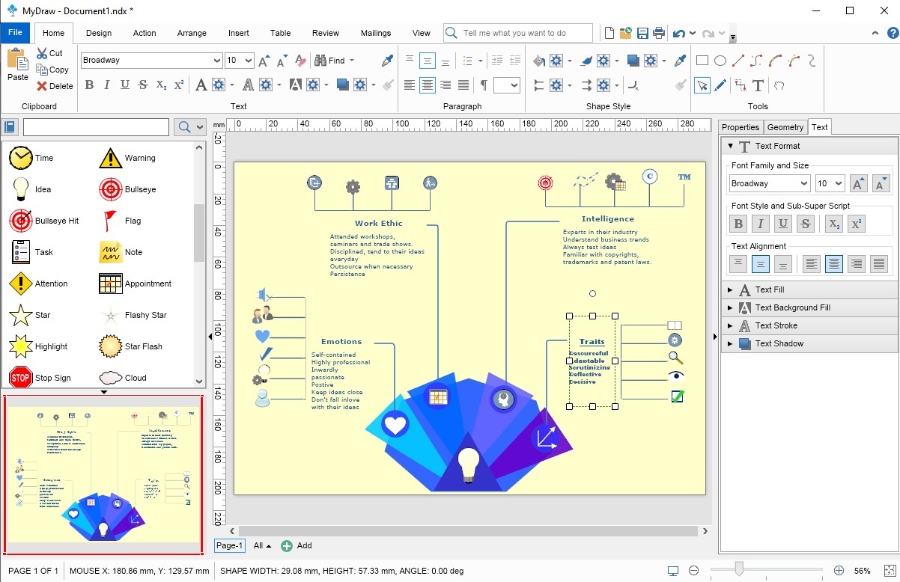Toggle Subscript in Font Style panel

point(834,223)
